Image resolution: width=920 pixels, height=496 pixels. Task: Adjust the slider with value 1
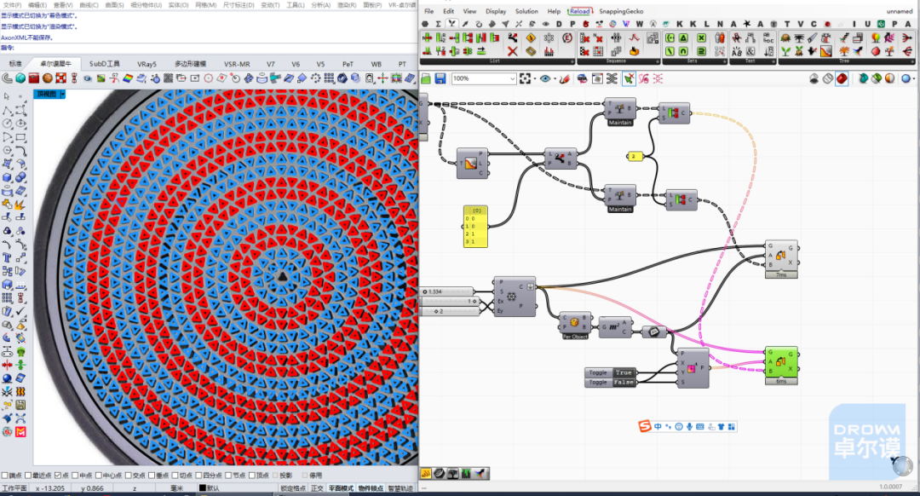(450, 301)
